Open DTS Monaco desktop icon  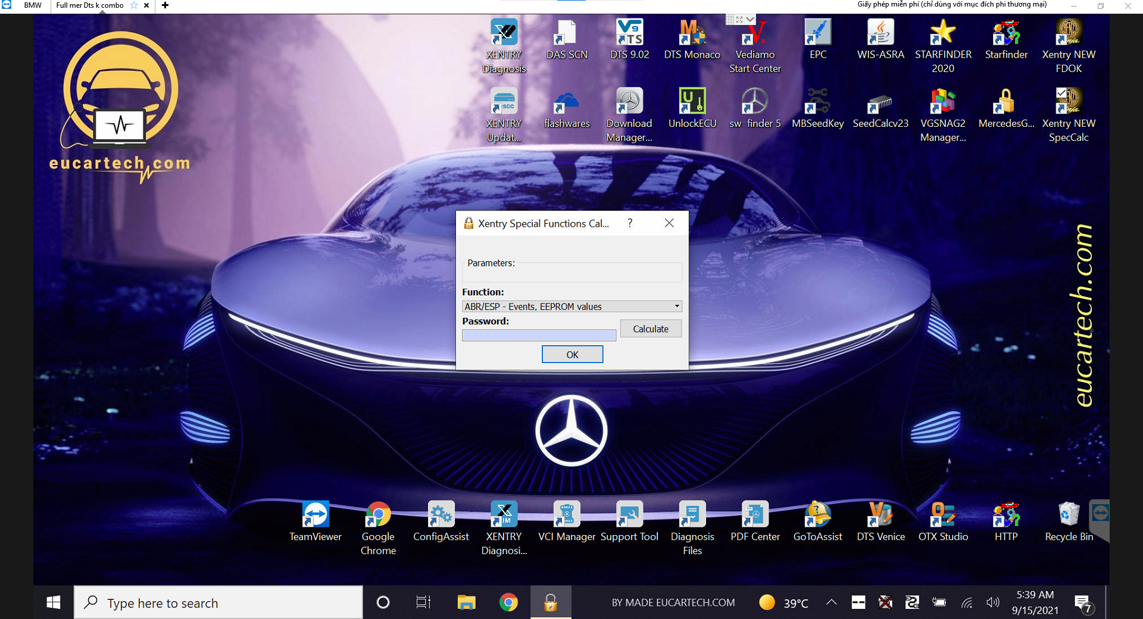(692, 39)
